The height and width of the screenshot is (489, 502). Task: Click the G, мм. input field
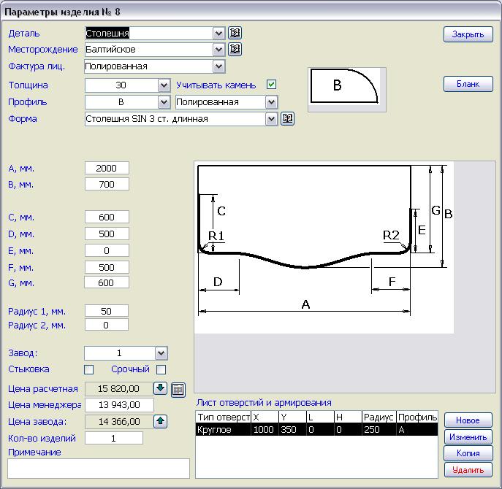click(x=107, y=282)
